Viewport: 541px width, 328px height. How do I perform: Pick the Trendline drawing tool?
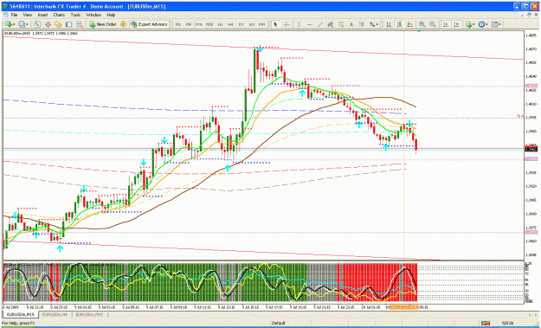[320, 24]
